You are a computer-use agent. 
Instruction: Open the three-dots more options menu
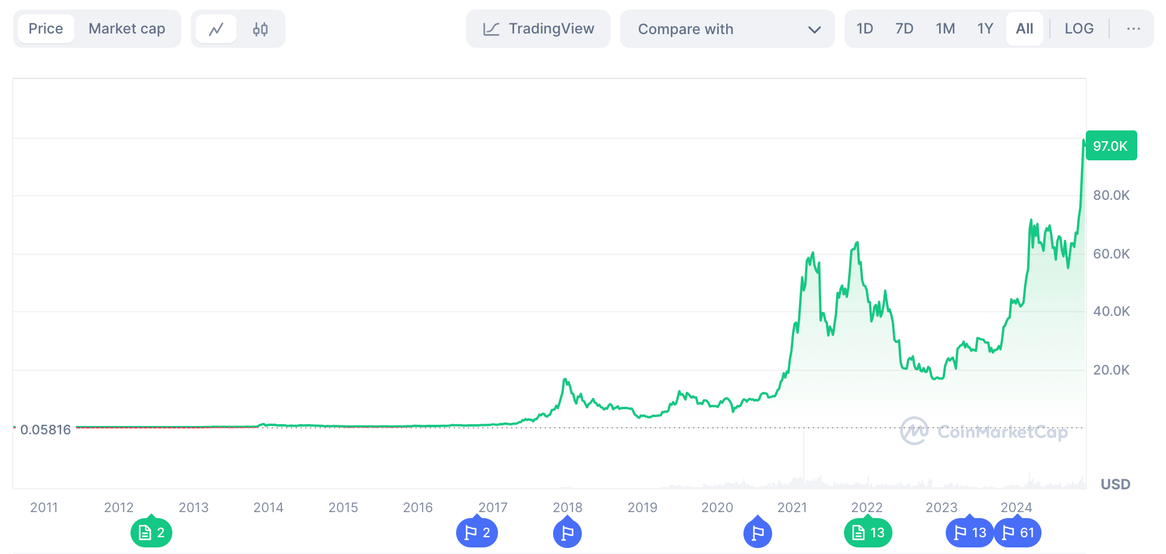(x=1133, y=29)
